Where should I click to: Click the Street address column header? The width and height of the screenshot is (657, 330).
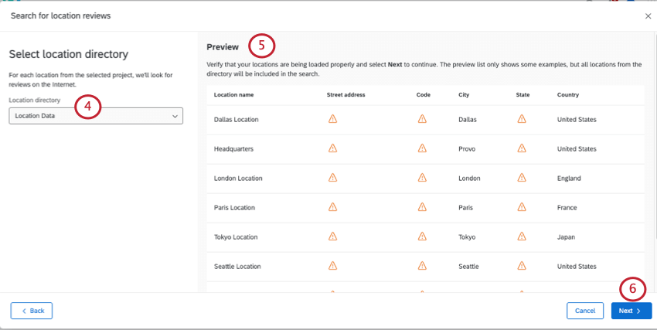(346, 95)
